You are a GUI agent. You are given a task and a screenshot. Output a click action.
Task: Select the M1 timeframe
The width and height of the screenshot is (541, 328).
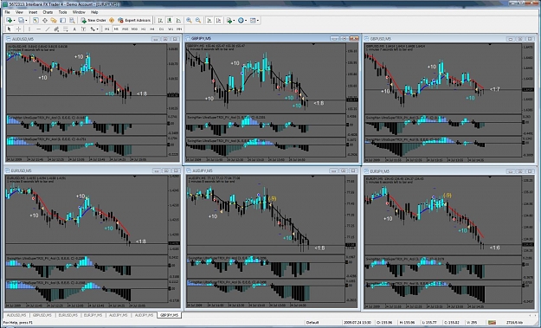pyautogui.click(x=107, y=29)
